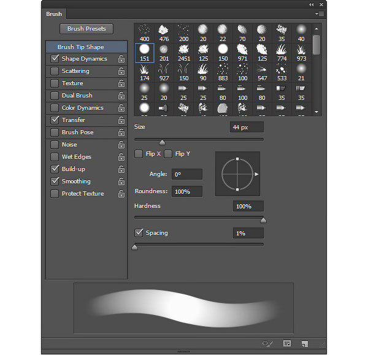The height and width of the screenshot is (355, 368).
Task: Click the Size value field
Action: pyautogui.click(x=247, y=127)
